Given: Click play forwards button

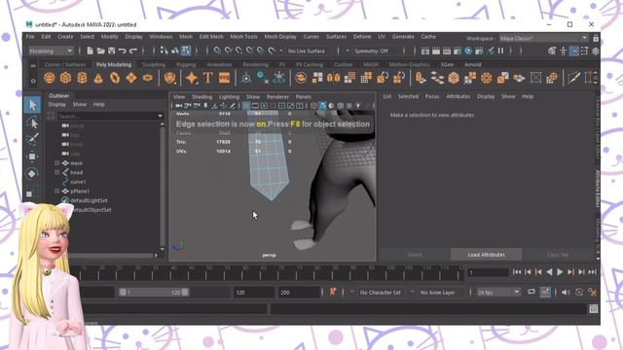Looking at the screenshot, I should 560,272.
